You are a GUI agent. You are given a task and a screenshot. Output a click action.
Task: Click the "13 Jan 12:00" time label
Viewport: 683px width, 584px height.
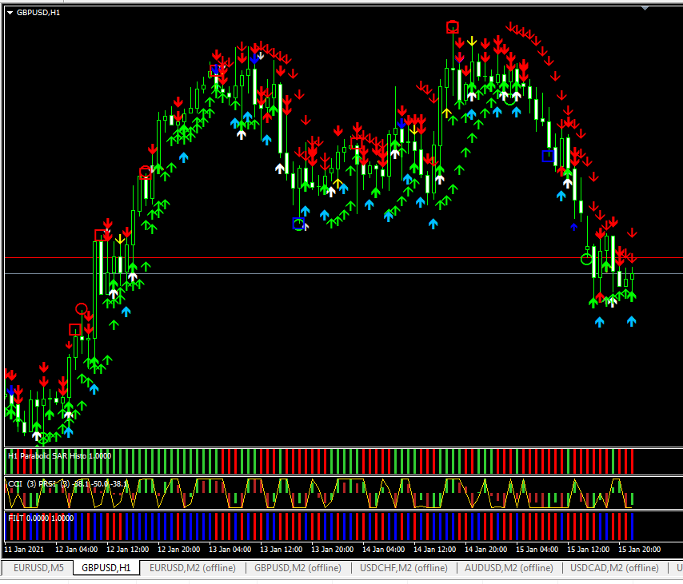coord(282,549)
